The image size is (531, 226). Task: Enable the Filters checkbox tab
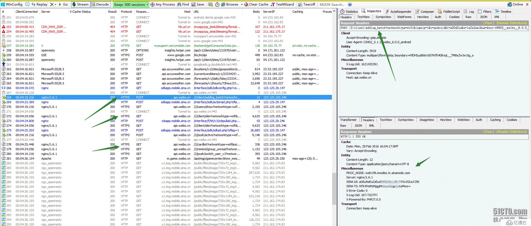coord(485,12)
